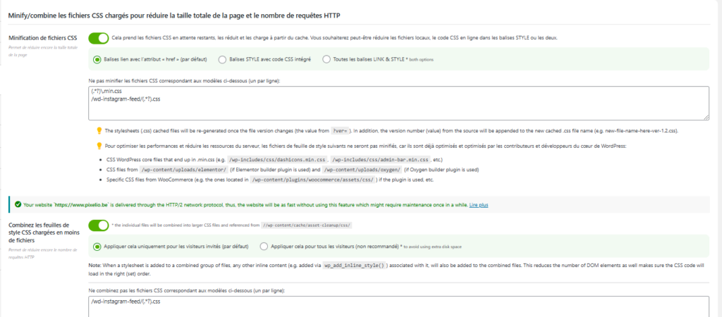Choose 'Balises STYLE avec code CSS intégré'

click(223, 59)
